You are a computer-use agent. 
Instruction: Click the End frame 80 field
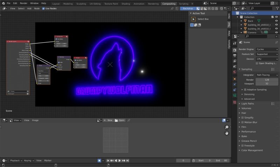221,161
